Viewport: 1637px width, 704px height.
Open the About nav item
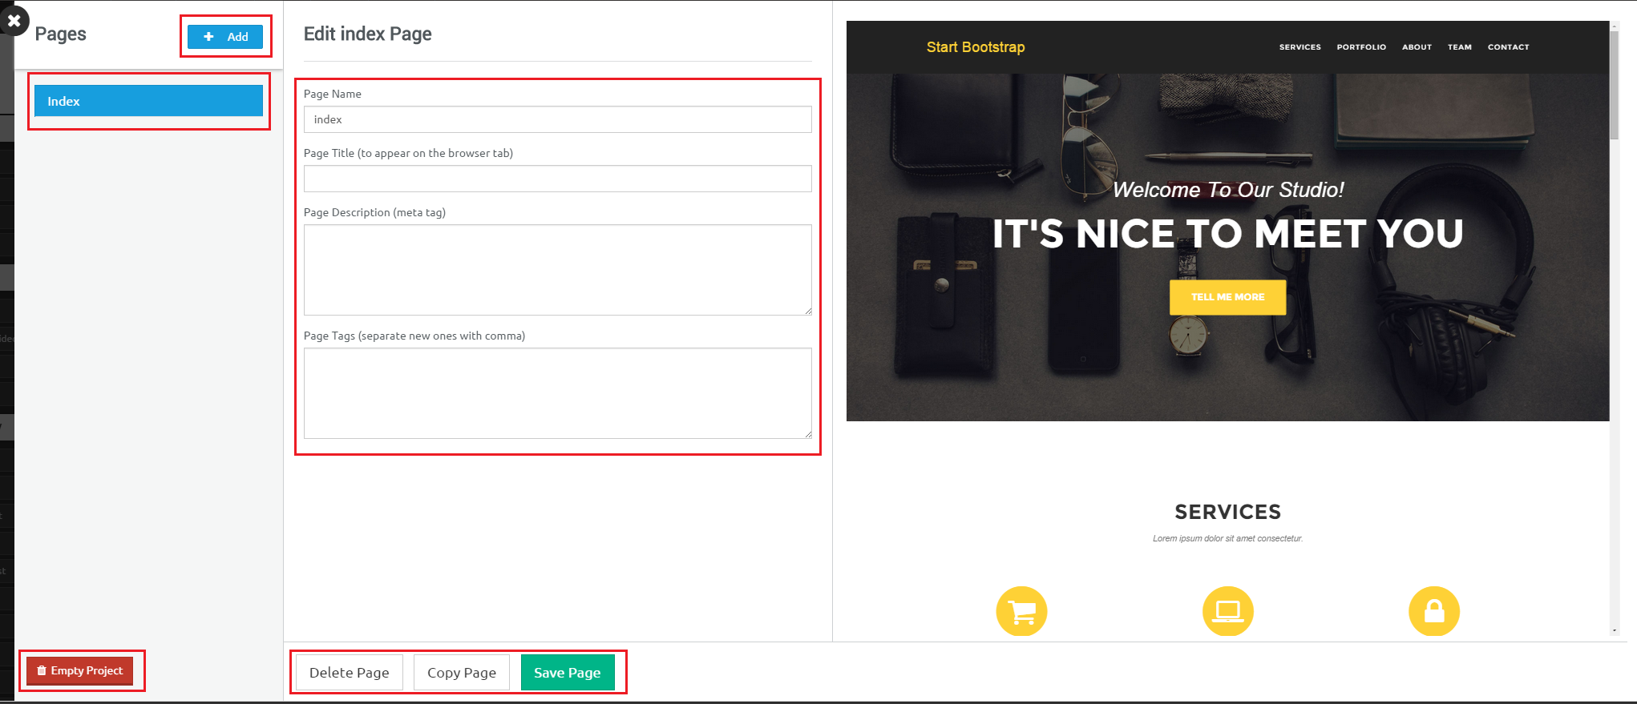pyautogui.click(x=1417, y=47)
